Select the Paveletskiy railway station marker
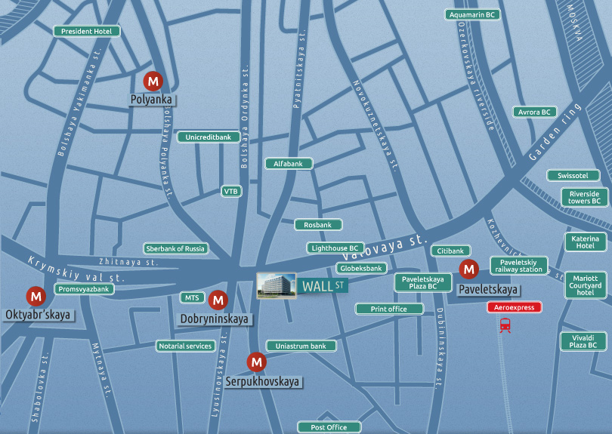612x434 pixels. 519,266
